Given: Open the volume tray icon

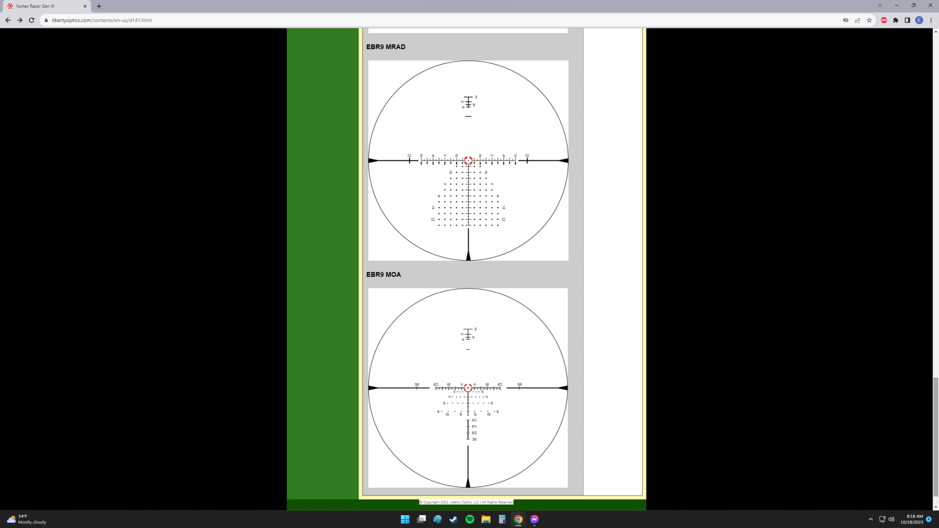Looking at the screenshot, I should pyautogui.click(x=891, y=519).
